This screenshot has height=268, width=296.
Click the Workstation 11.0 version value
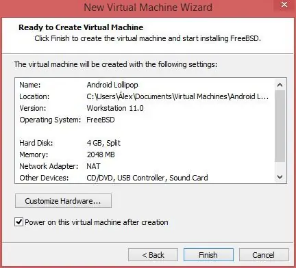115,108
